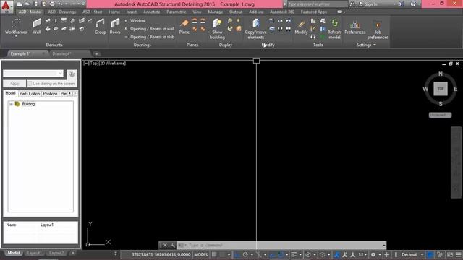This screenshot has height=260, width=463.
Task: Toggle the plus annotation monitor icon
Action: point(386,254)
